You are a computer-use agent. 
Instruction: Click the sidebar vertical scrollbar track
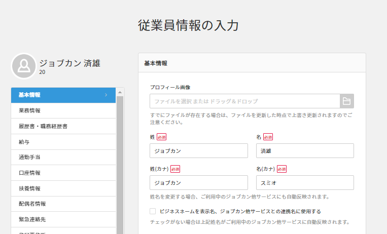[120, 165]
